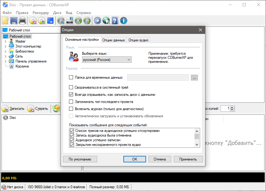Click the CDBurnerXP app icon in title bar
The height and width of the screenshot is (191, 266).
point(5,5)
